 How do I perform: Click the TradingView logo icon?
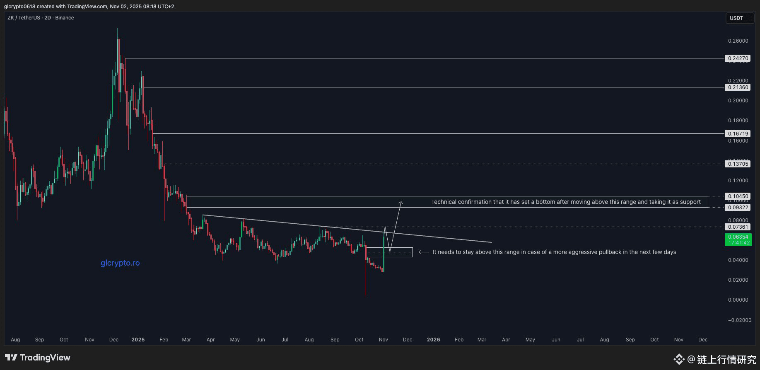pos(11,358)
